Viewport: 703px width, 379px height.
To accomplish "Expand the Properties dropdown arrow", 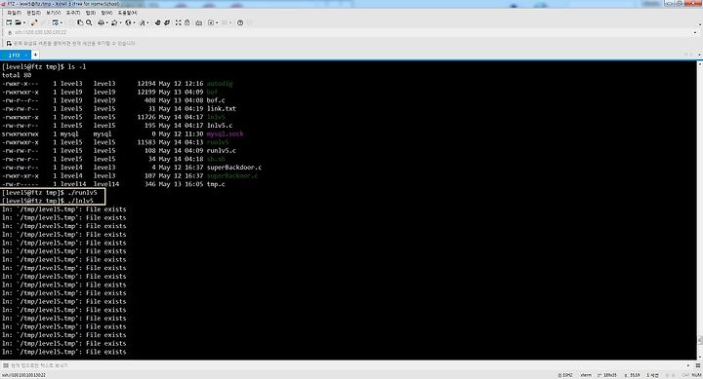I will 62,22.
